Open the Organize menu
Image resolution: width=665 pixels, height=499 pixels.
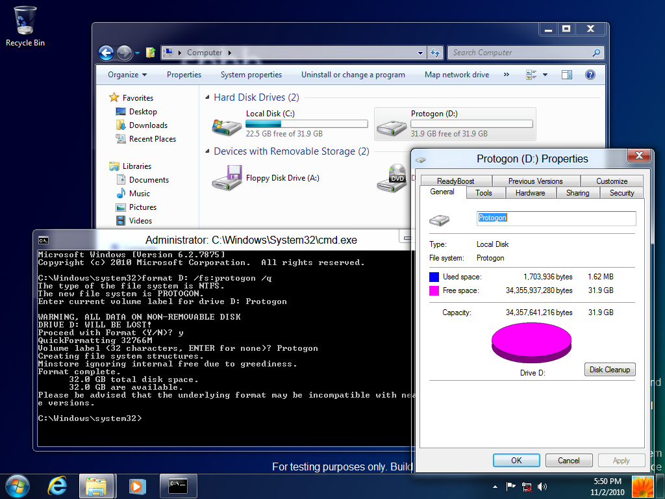[127, 75]
